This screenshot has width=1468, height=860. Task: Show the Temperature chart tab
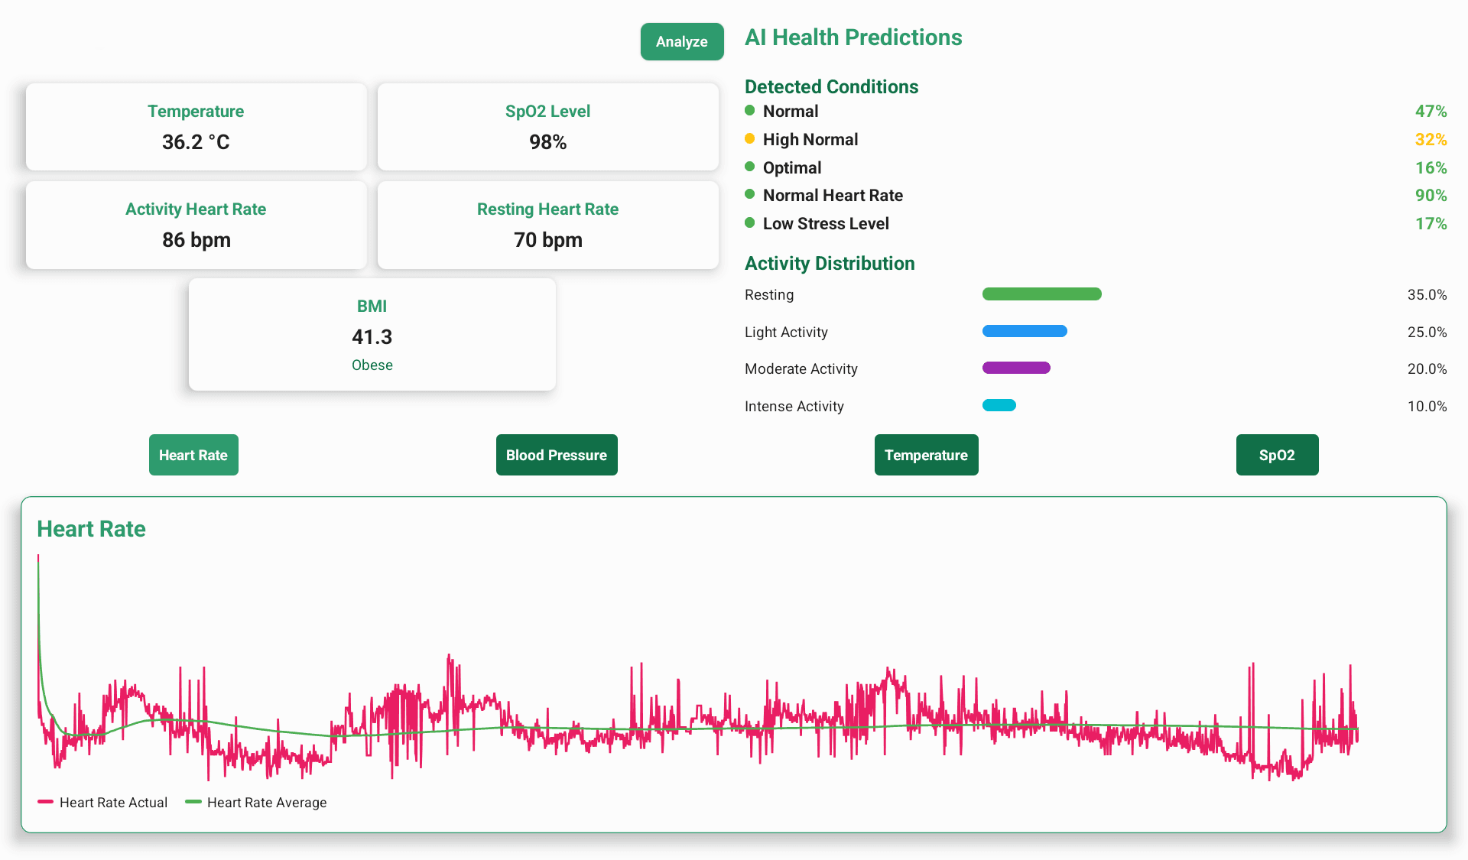point(925,455)
